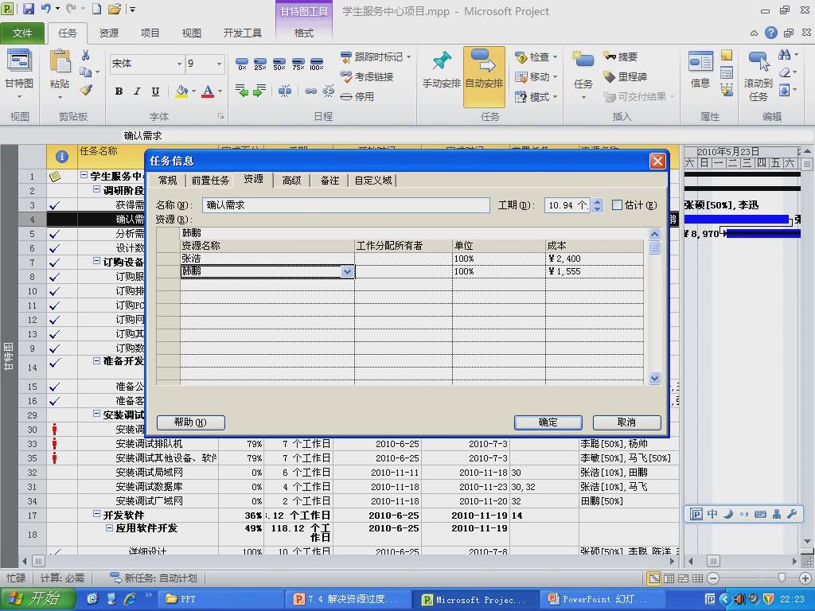The width and height of the screenshot is (815, 611).
Task: Click the Indent task green arrow icon
Action: pos(259,91)
